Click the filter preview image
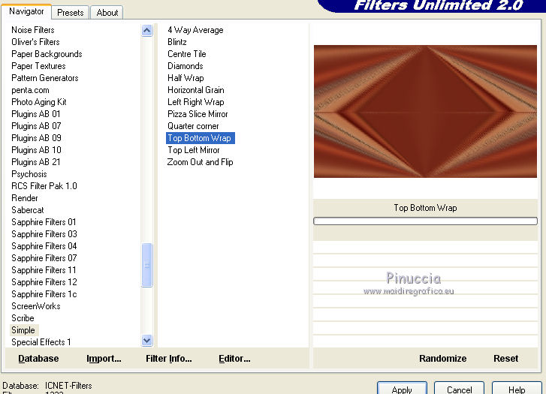The height and width of the screenshot is (394, 546). pyautogui.click(x=425, y=111)
